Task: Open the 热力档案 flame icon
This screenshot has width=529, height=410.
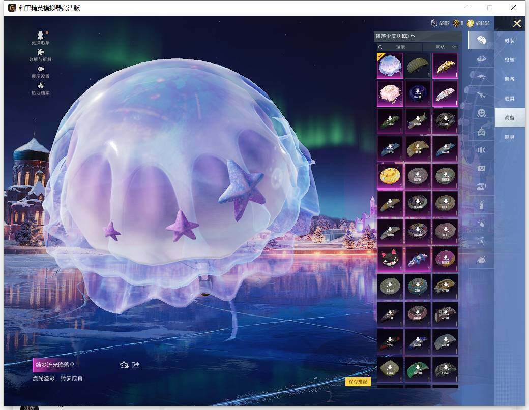Action: pos(41,85)
